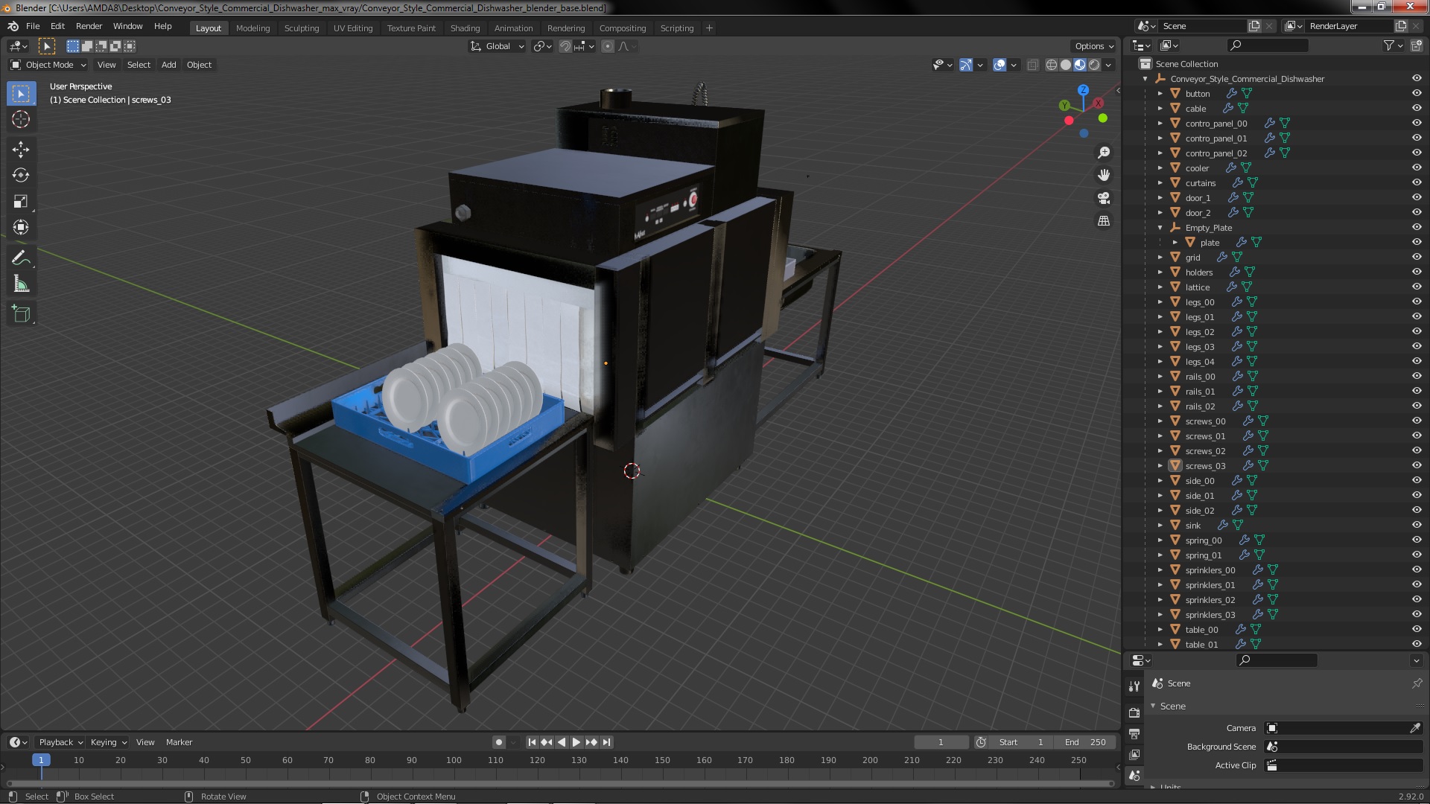Toggle X-ray display
Image resolution: width=1430 pixels, height=804 pixels.
click(1032, 65)
